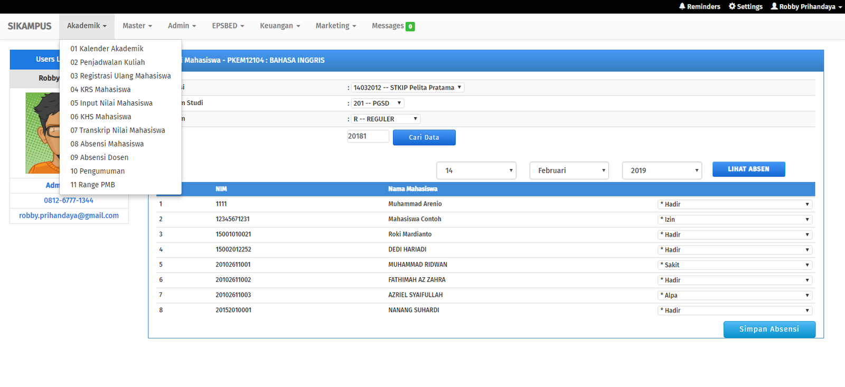Expand the Februari month dropdown
This screenshot has height=387, width=845.
coord(569,171)
